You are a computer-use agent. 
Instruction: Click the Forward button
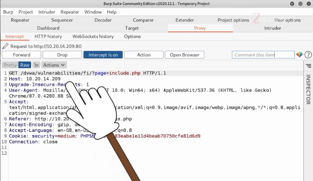[x=21, y=55]
